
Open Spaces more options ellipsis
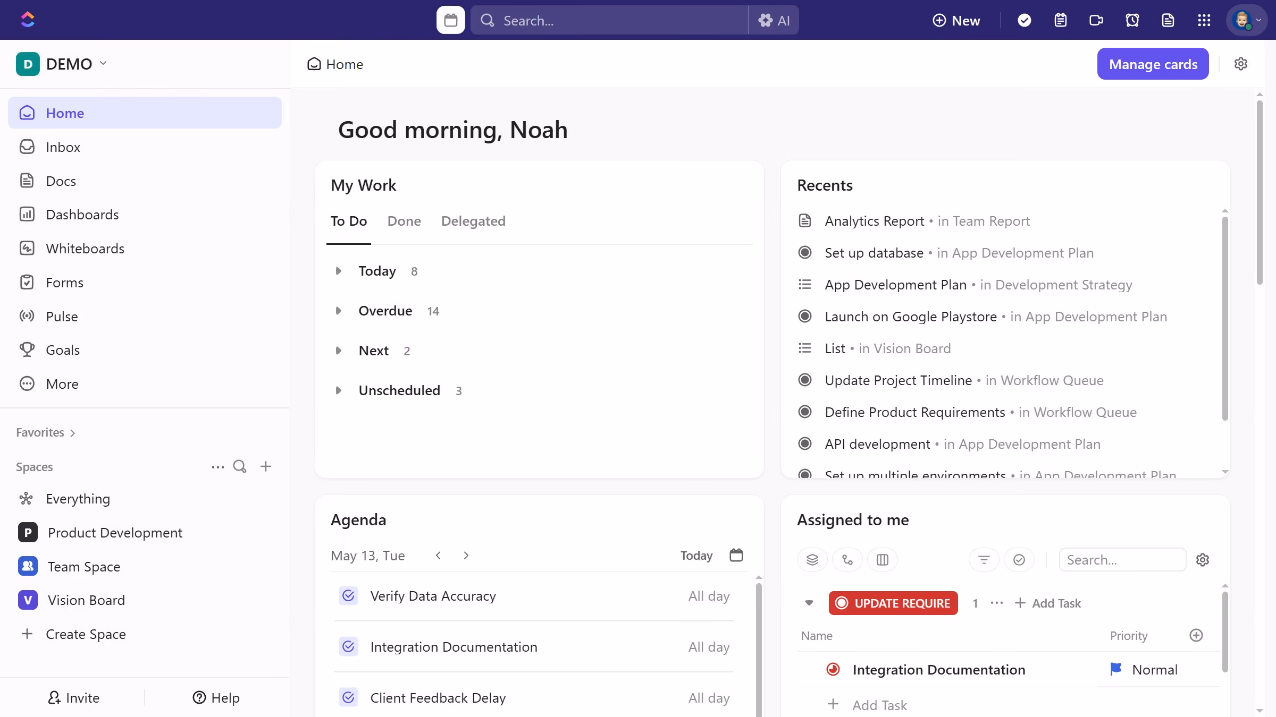pyautogui.click(x=217, y=466)
